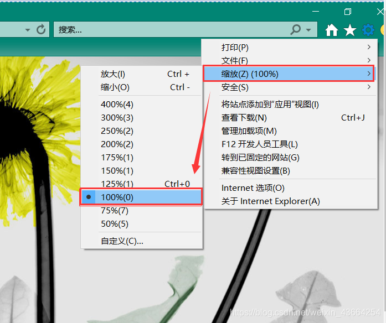Open 查看下载(N) menu item

290,118
